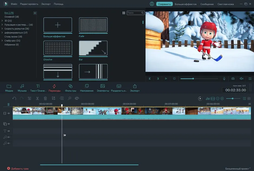Click the preview volume speaker icon
Screen dimensions: 254x171
point(241,79)
